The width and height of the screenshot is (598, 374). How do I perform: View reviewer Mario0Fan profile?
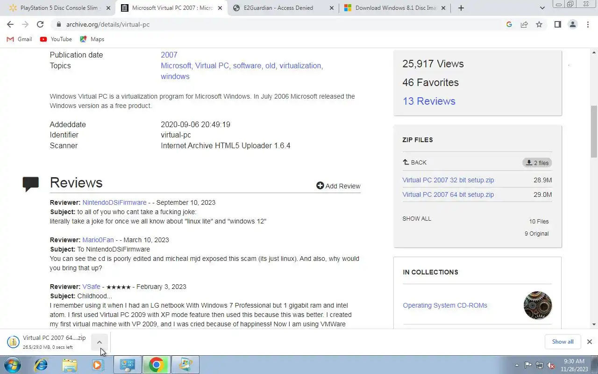click(98, 240)
